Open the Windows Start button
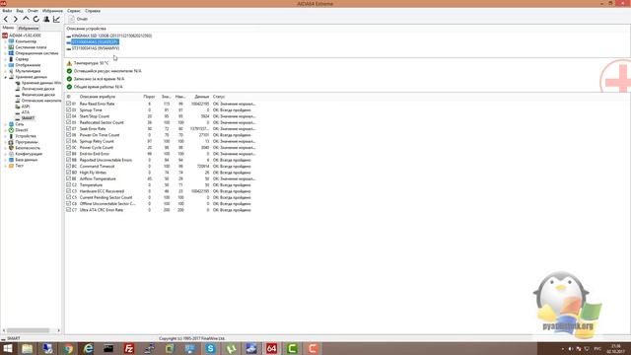The height and width of the screenshot is (355, 631). click(x=8, y=348)
